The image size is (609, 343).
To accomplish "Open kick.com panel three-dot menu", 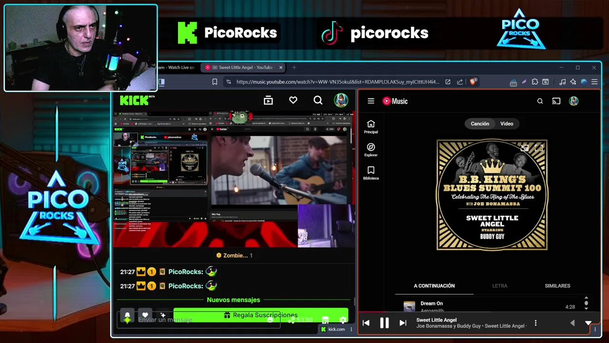I will [351, 329].
